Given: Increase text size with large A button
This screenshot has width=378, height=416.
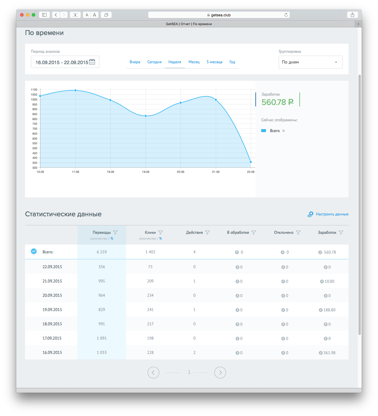Looking at the screenshot, I should [x=95, y=15].
